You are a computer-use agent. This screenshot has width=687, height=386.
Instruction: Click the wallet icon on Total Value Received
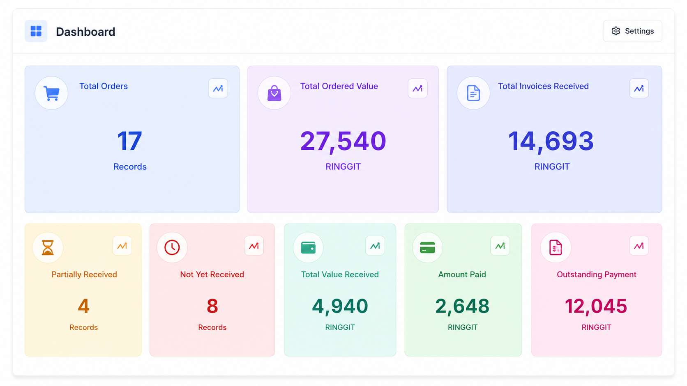coord(308,247)
